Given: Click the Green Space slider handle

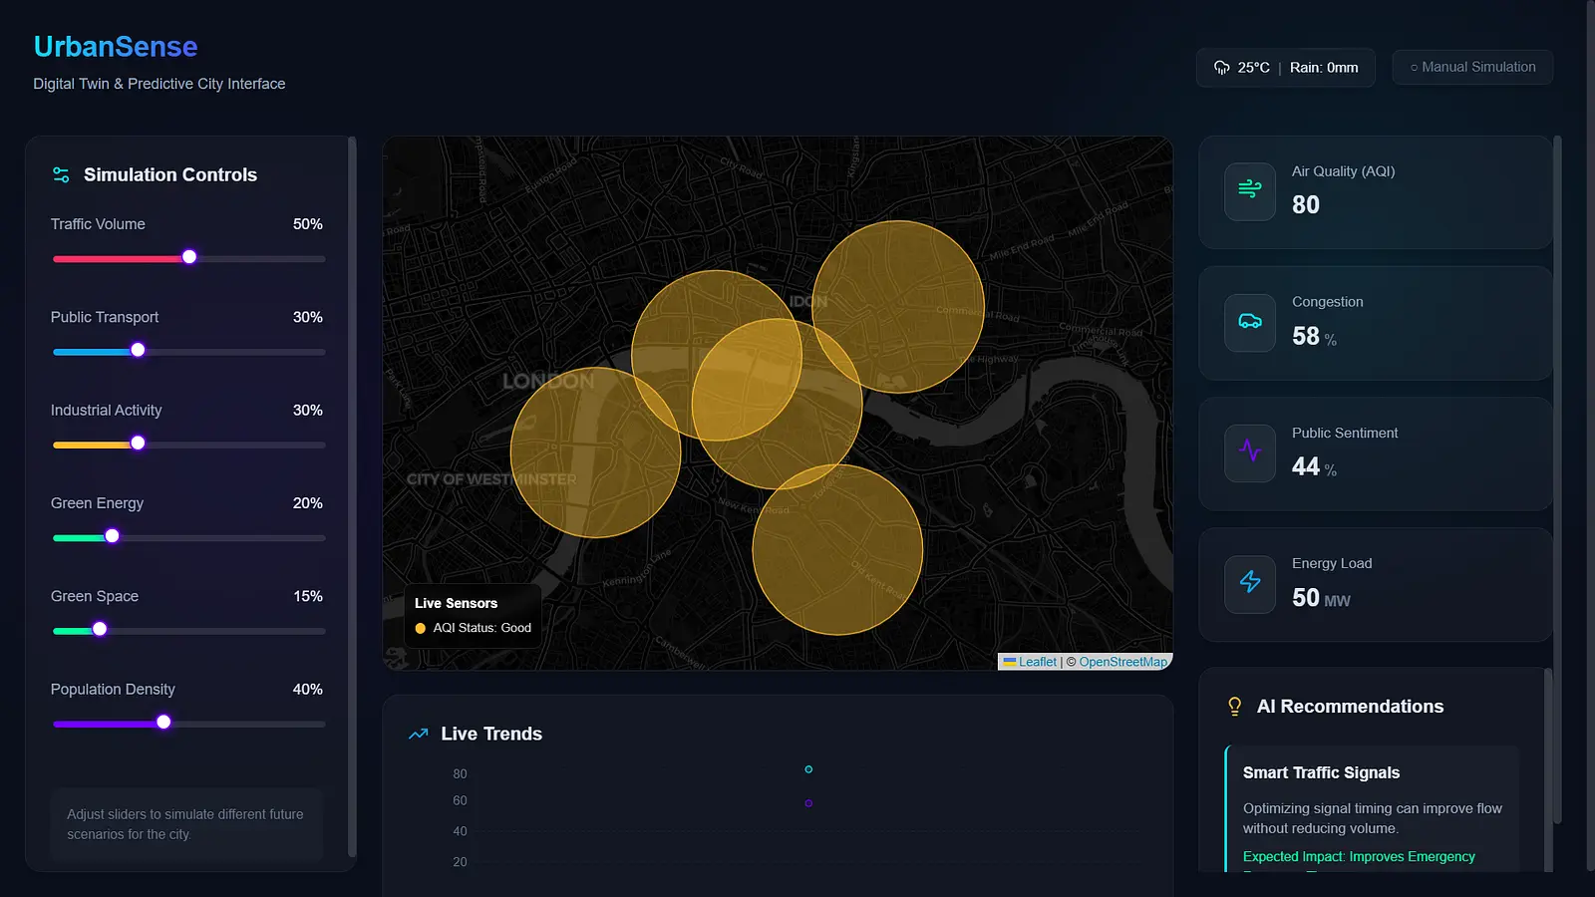Looking at the screenshot, I should (x=100, y=629).
